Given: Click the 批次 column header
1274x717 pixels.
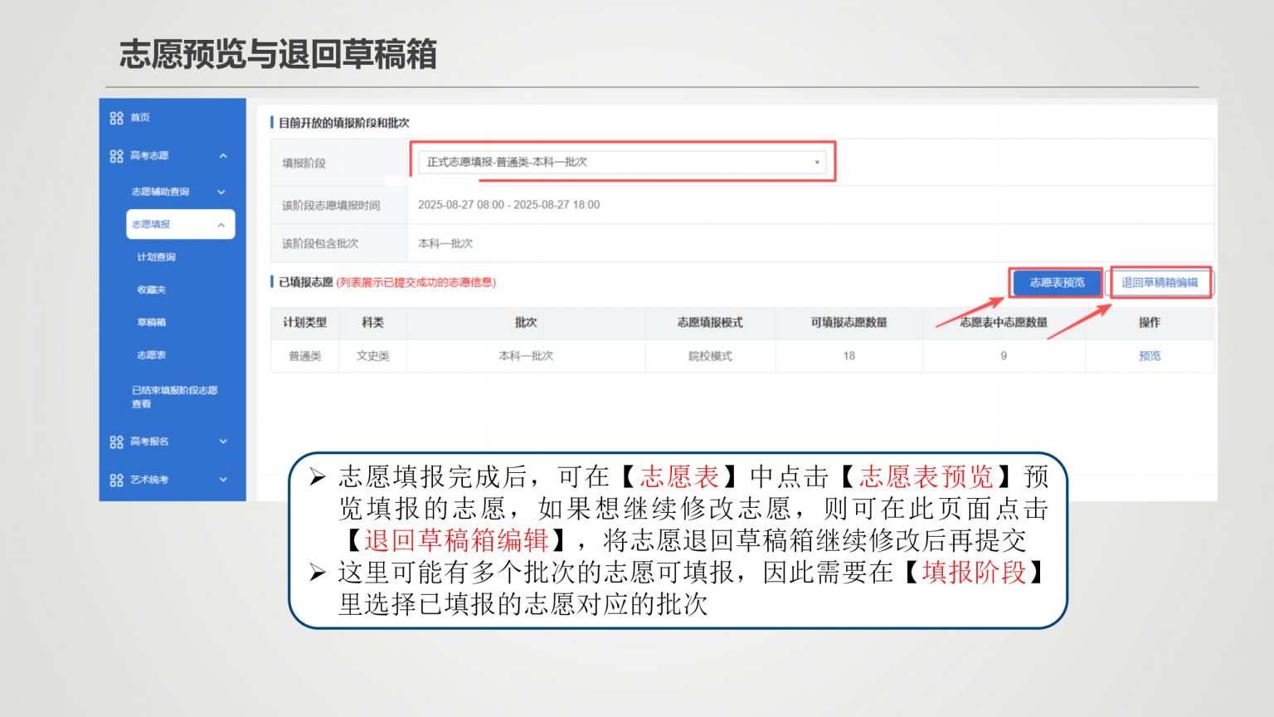Looking at the screenshot, I should [526, 323].
